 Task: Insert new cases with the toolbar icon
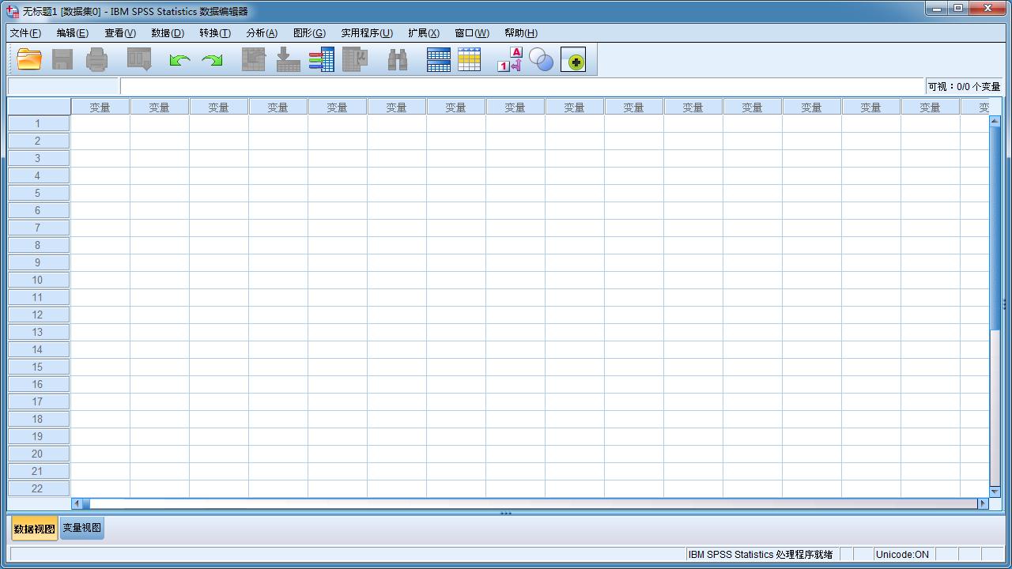pos(439,59)
